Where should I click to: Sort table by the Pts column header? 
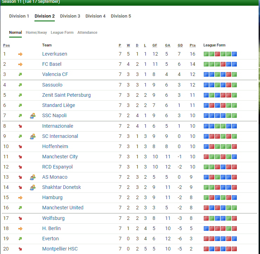click(x=193, y=45)
